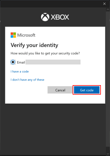The width and height of the screenshot is (110, 156).
Task: Click the scrollbar up arrow
Action: 108,9
